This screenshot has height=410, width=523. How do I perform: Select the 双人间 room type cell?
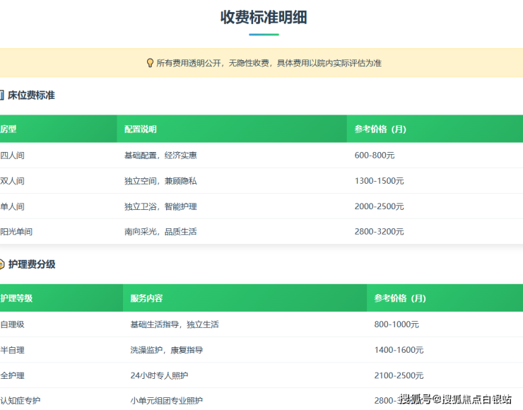point(13,181)
